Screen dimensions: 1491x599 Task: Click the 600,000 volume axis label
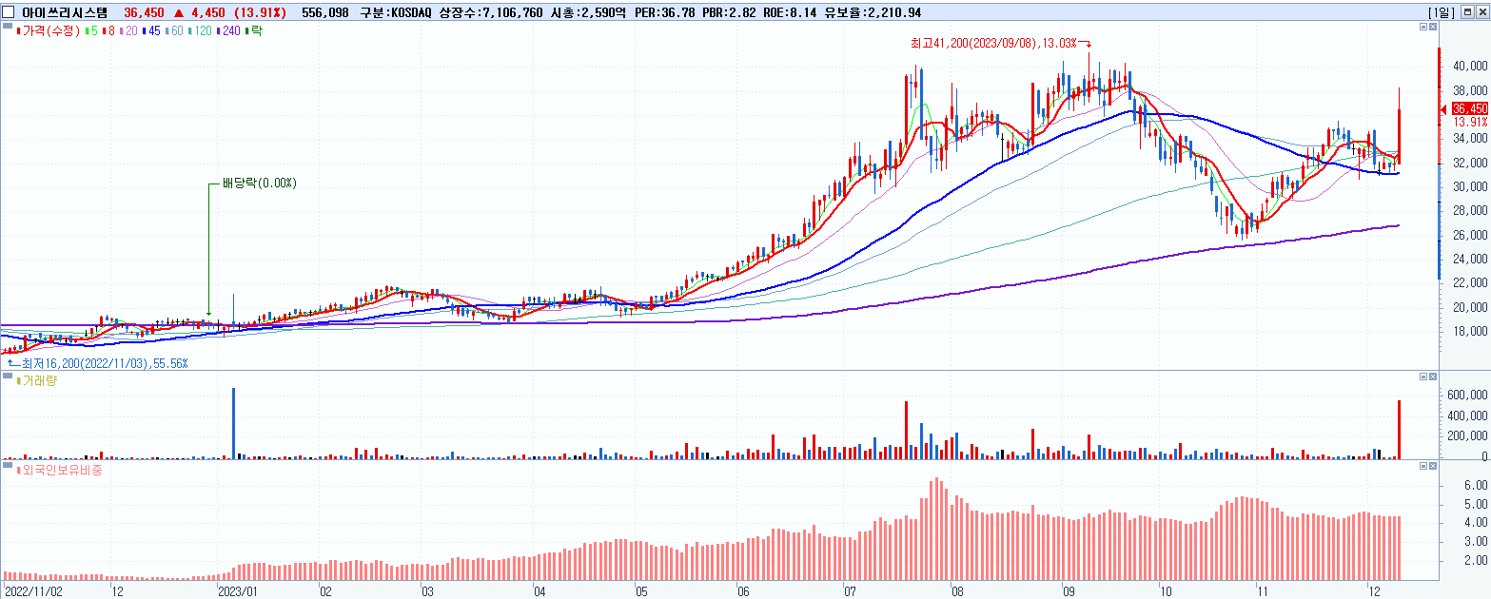[1466, 395]
